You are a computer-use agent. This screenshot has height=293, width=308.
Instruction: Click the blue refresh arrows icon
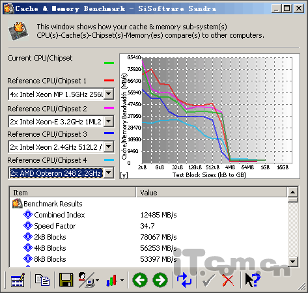pos(184,280)
